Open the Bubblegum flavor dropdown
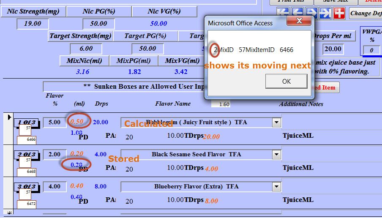Screen dimensions: 382x218 [276, 123]
